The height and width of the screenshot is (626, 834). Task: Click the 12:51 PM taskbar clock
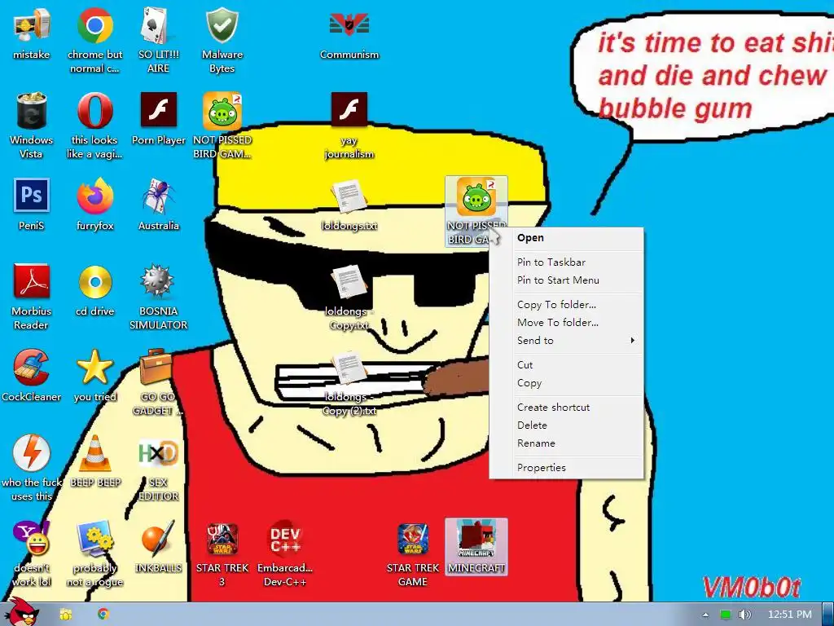click(x=790, y=615)
